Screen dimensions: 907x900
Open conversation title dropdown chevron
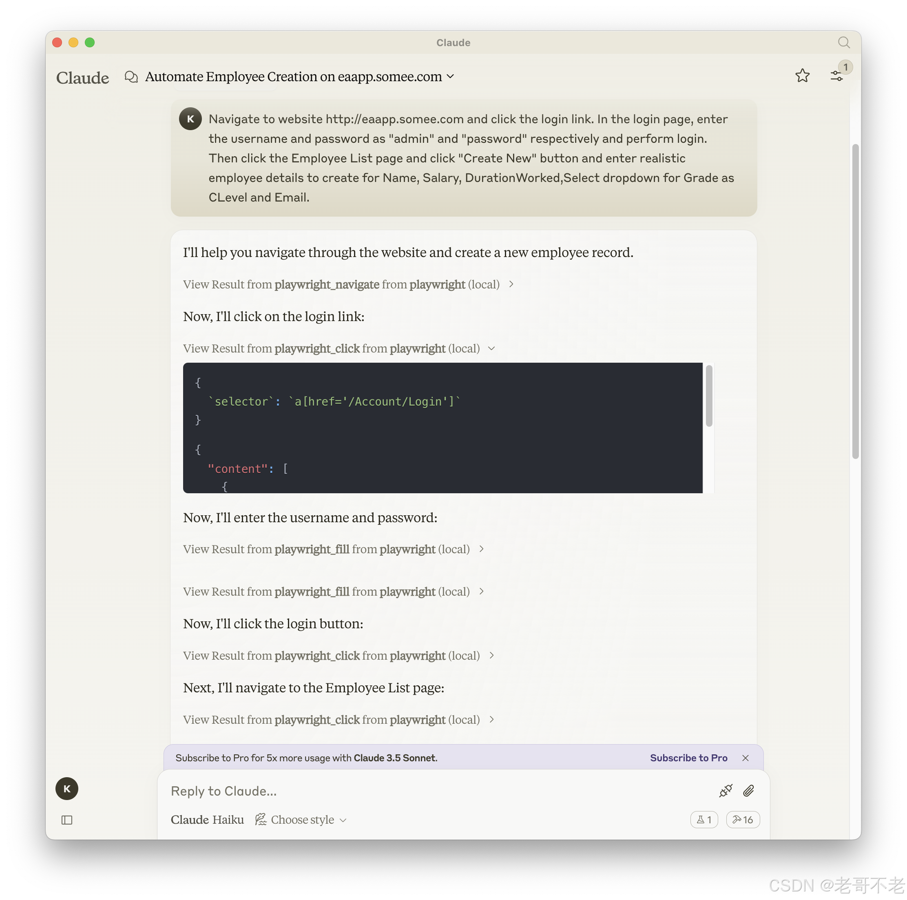click(450, 77)
